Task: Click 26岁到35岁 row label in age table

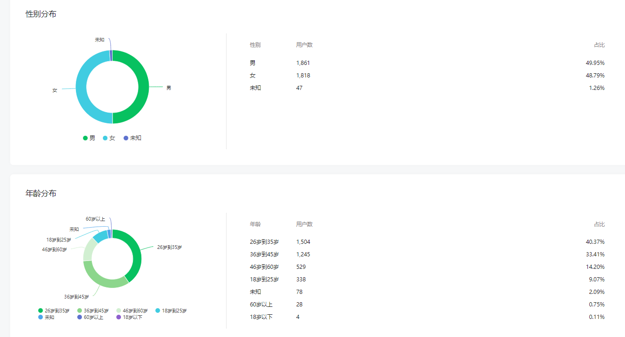Action: pyautogui.click(x=264, y=242)
